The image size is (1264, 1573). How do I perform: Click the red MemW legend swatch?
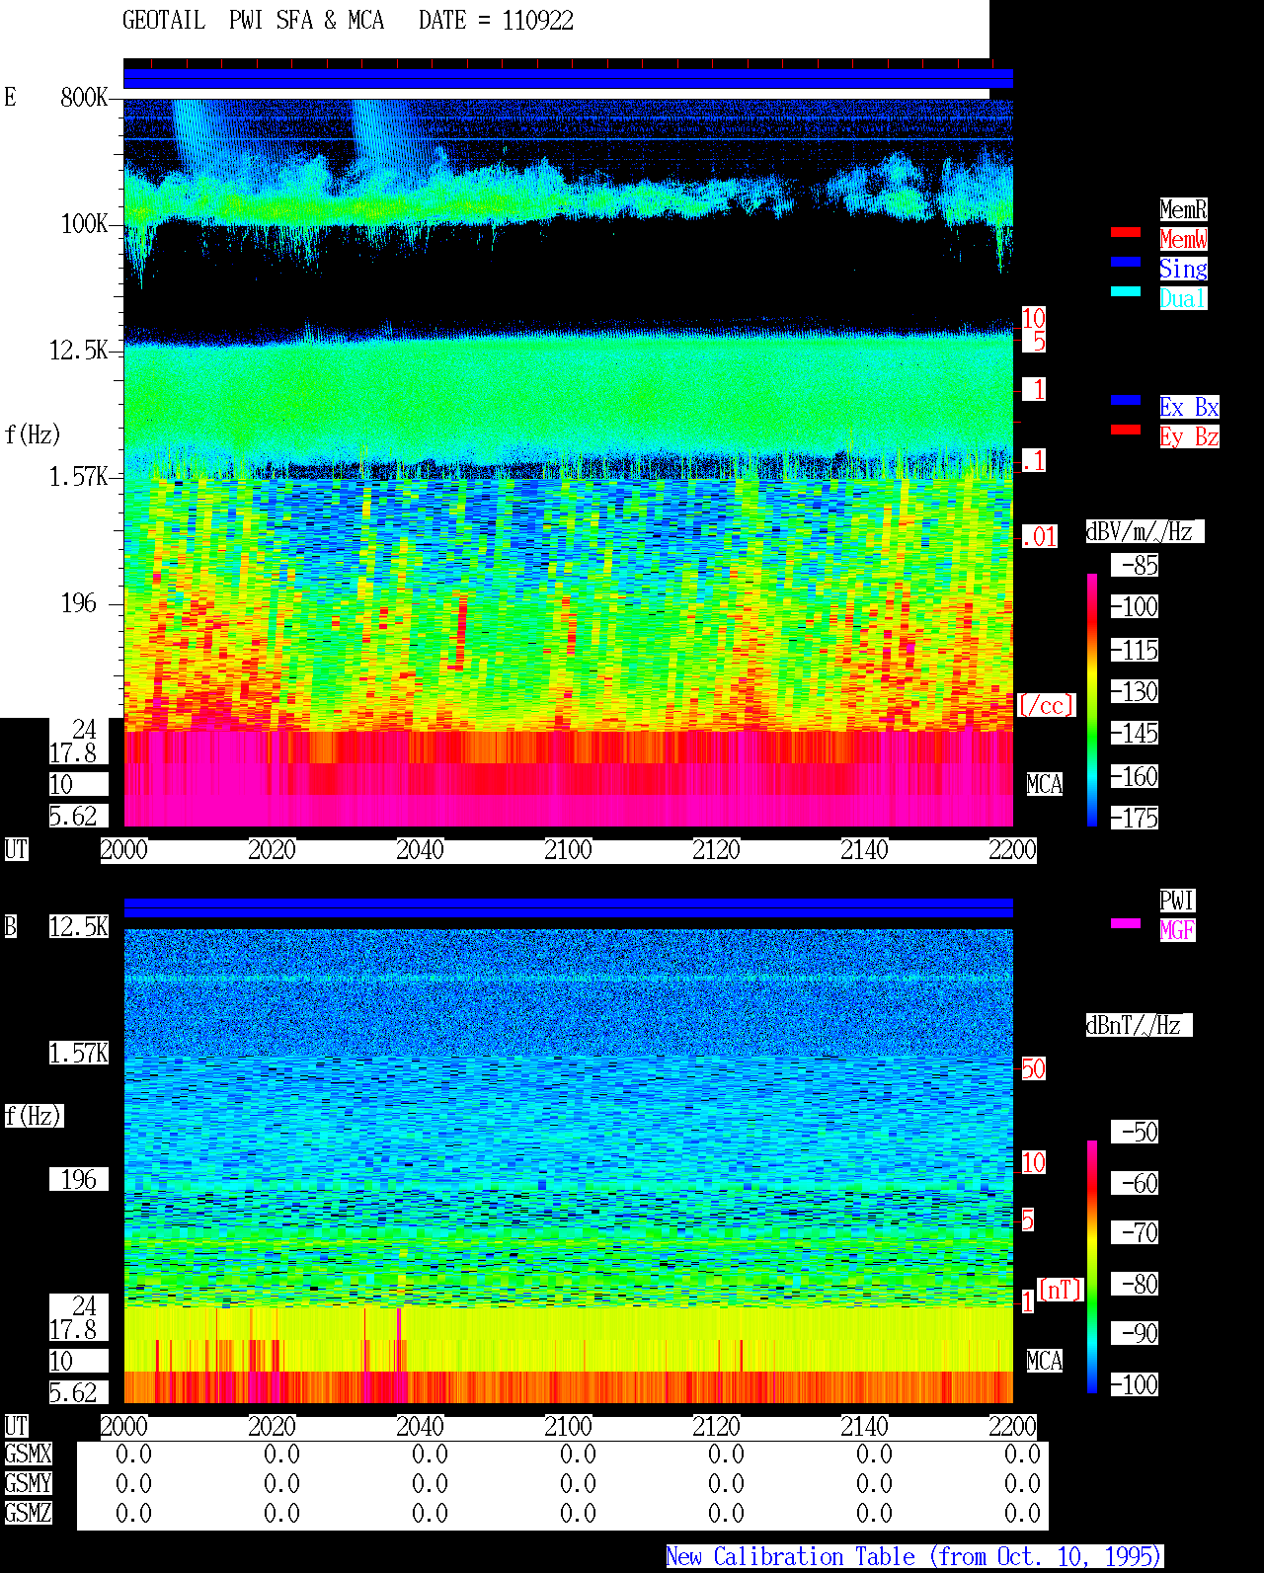[1126, 232]
